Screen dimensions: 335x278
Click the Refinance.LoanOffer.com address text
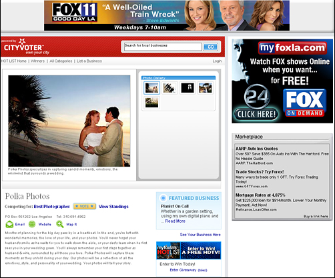click(256, 209)
